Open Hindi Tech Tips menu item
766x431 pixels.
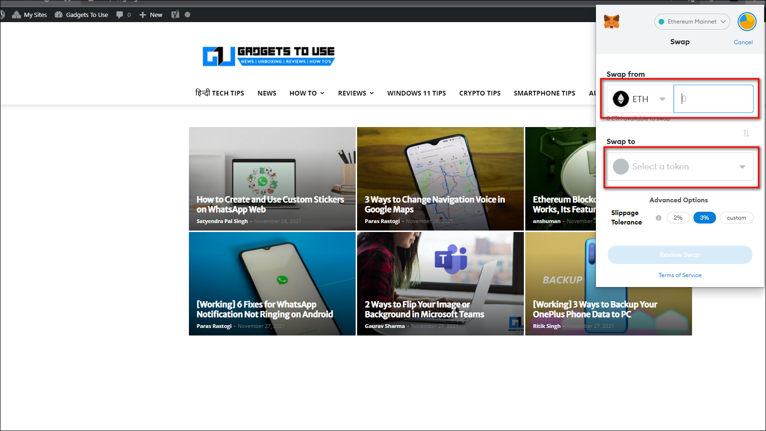220,93
